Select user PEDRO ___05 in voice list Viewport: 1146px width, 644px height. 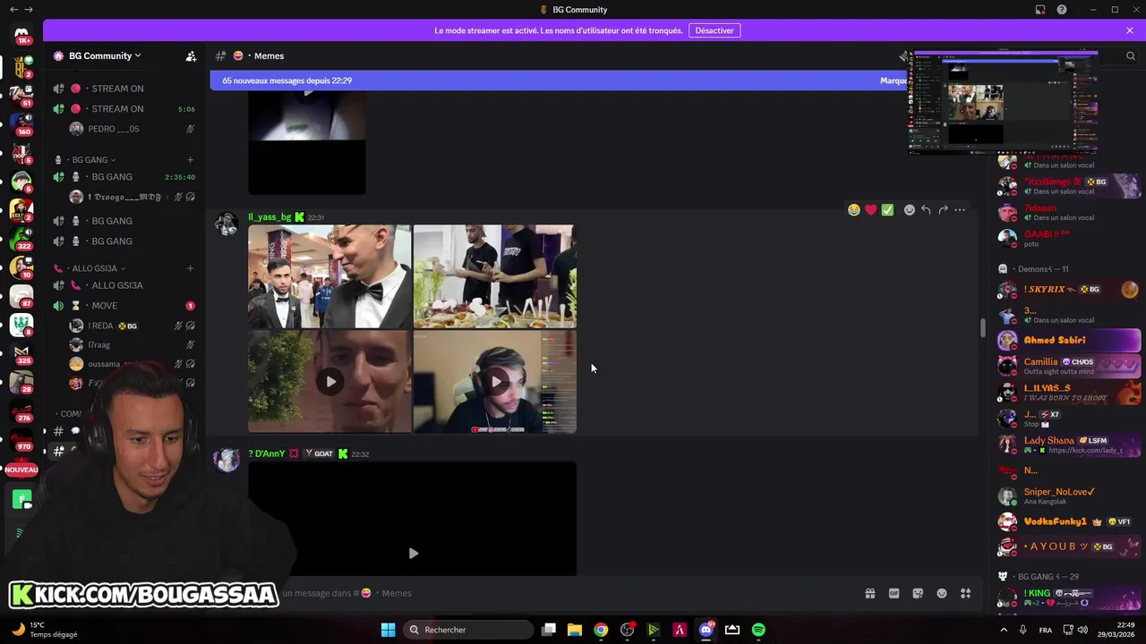(133, 129)
